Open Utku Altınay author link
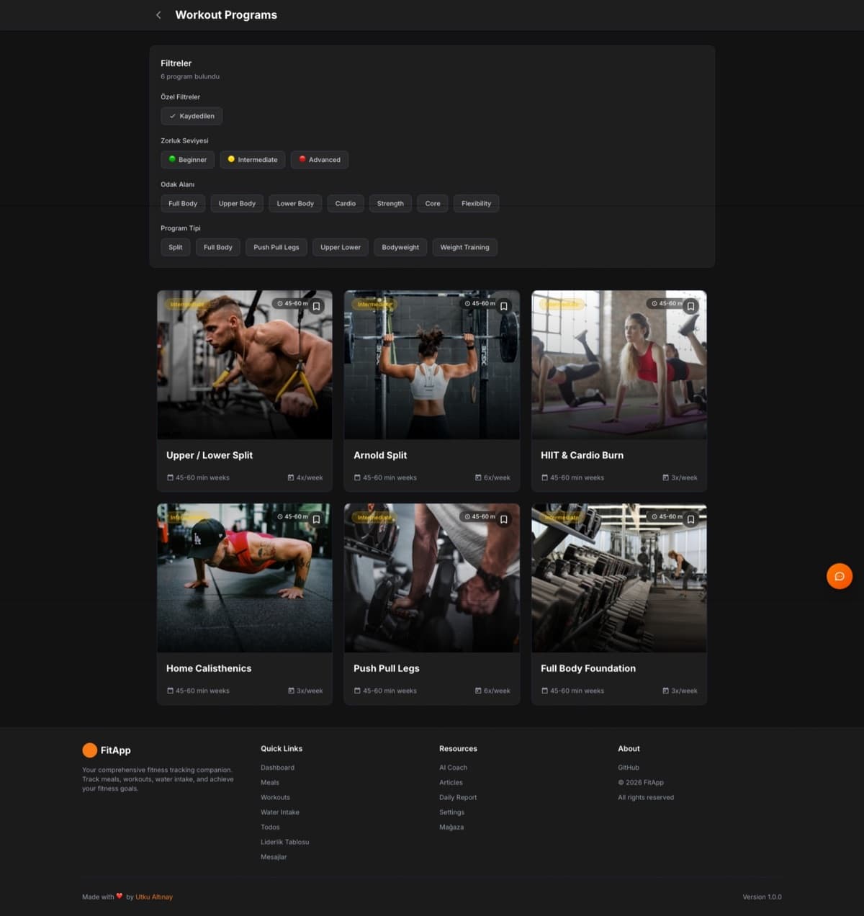This screenshot has width=864, height=916. click(154, 897)
